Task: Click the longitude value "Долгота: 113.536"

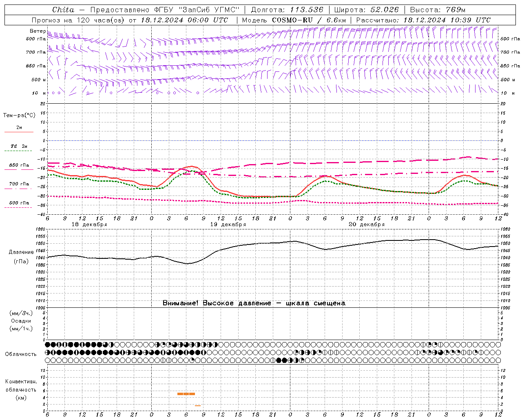Action: (287, 9)
